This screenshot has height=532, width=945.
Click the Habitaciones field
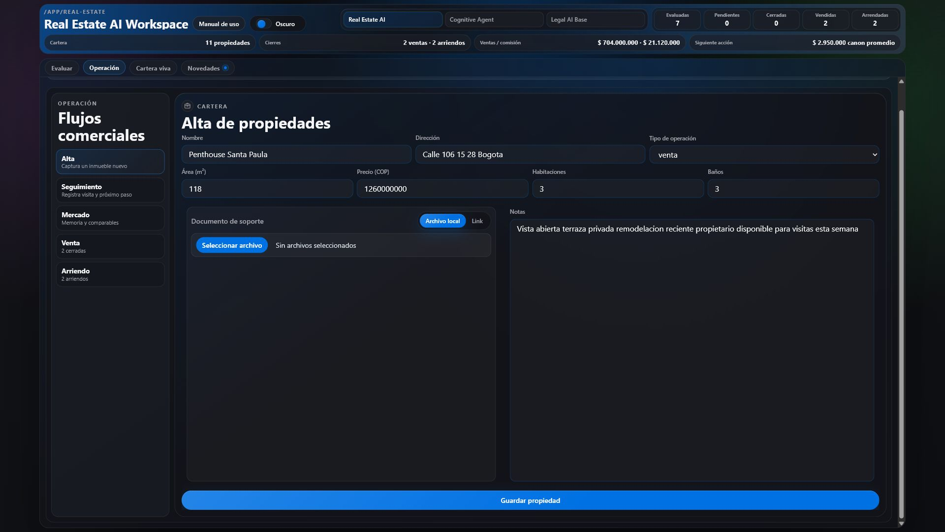pos(618,189)
